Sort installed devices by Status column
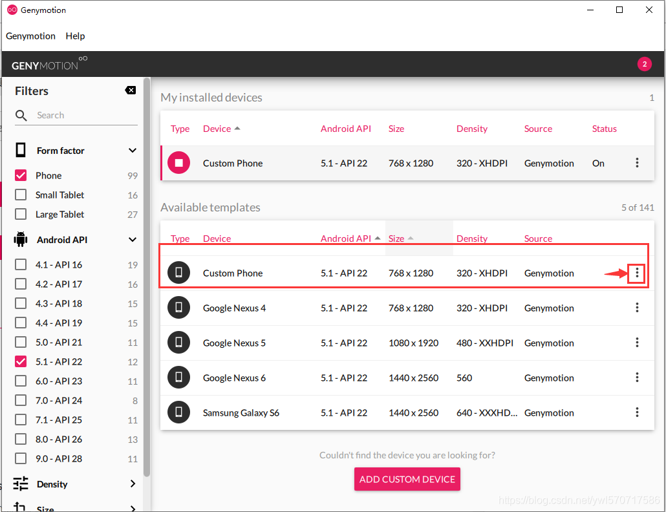 click(x=604, y=129)
